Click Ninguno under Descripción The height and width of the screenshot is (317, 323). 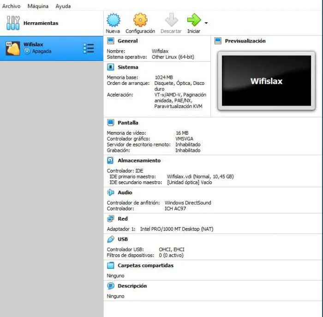(x=115, y=296)
